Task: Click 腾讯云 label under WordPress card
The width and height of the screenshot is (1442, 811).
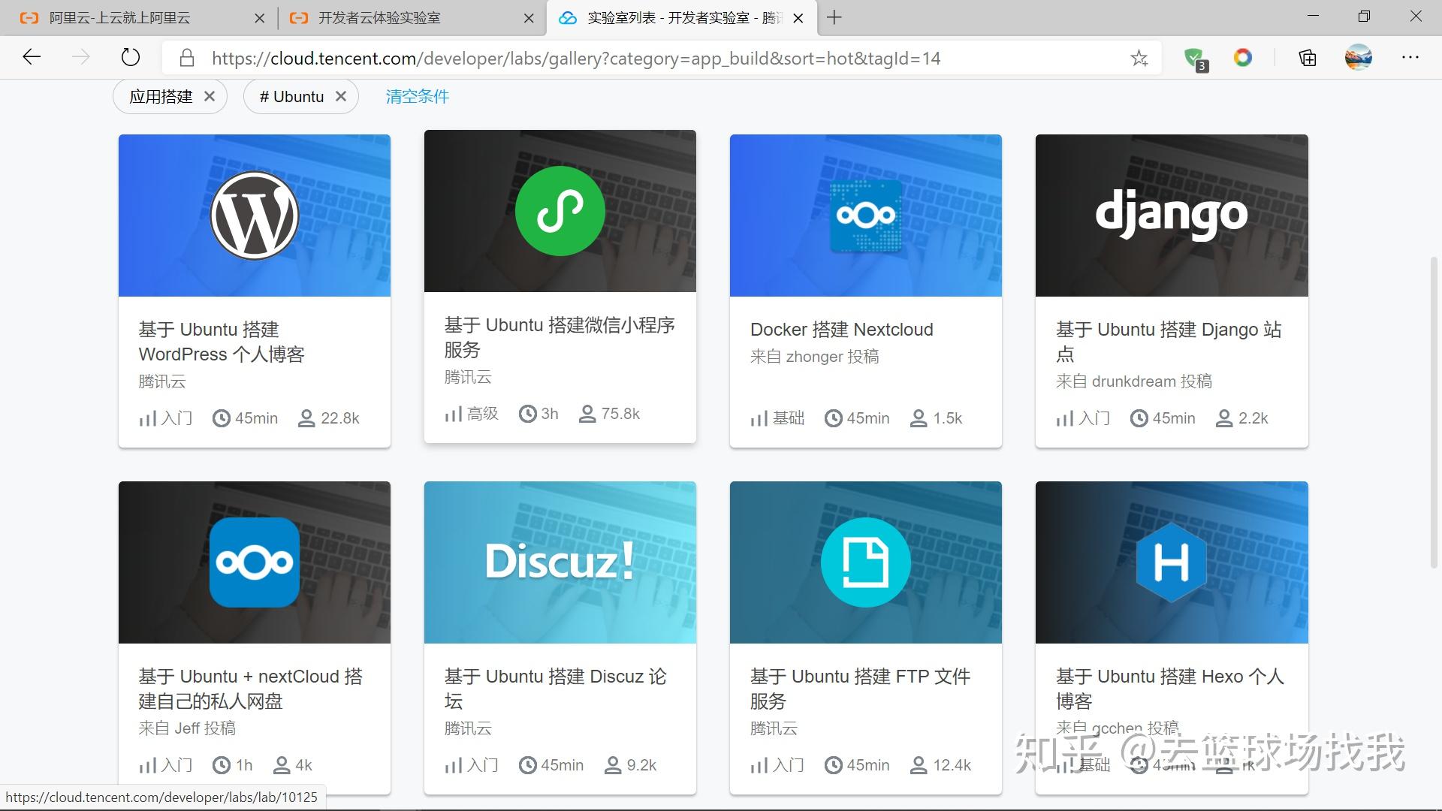Action: pos(162,381)
